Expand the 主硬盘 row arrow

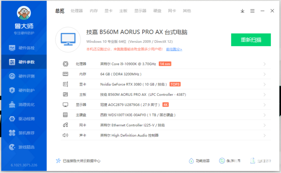pyautogui.click(x=264, y=115)
